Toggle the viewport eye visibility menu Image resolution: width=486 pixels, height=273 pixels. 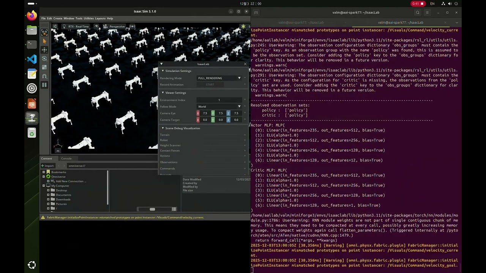point(96,27)
